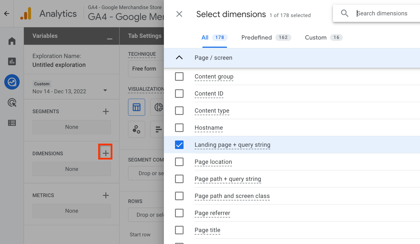This screenshot has width=420, height=244.
Task: Tick the Hostname dimension checkbox
Action: tap(179, 128)
